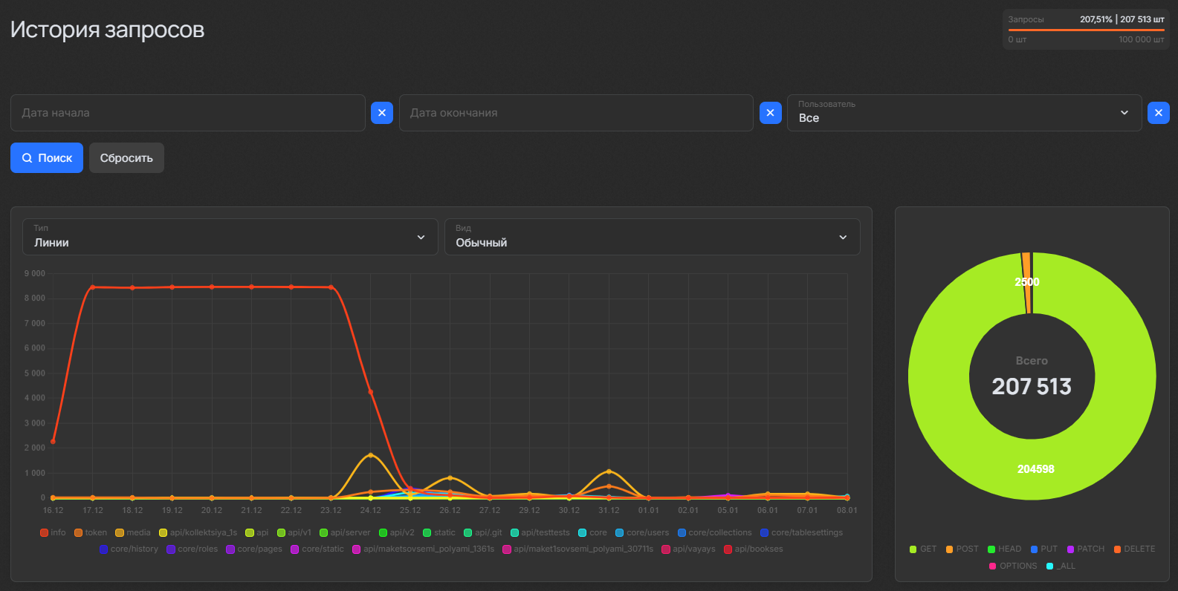1178x591 pixels.
Task: Click the magnifier icon on the Поиск button
Action: [27, 158]
